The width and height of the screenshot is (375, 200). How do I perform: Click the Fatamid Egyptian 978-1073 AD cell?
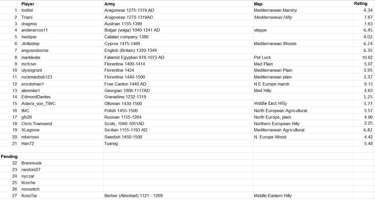pos(178,57)
